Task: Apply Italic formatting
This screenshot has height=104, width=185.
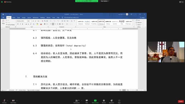Action: [x=20, y=24]
